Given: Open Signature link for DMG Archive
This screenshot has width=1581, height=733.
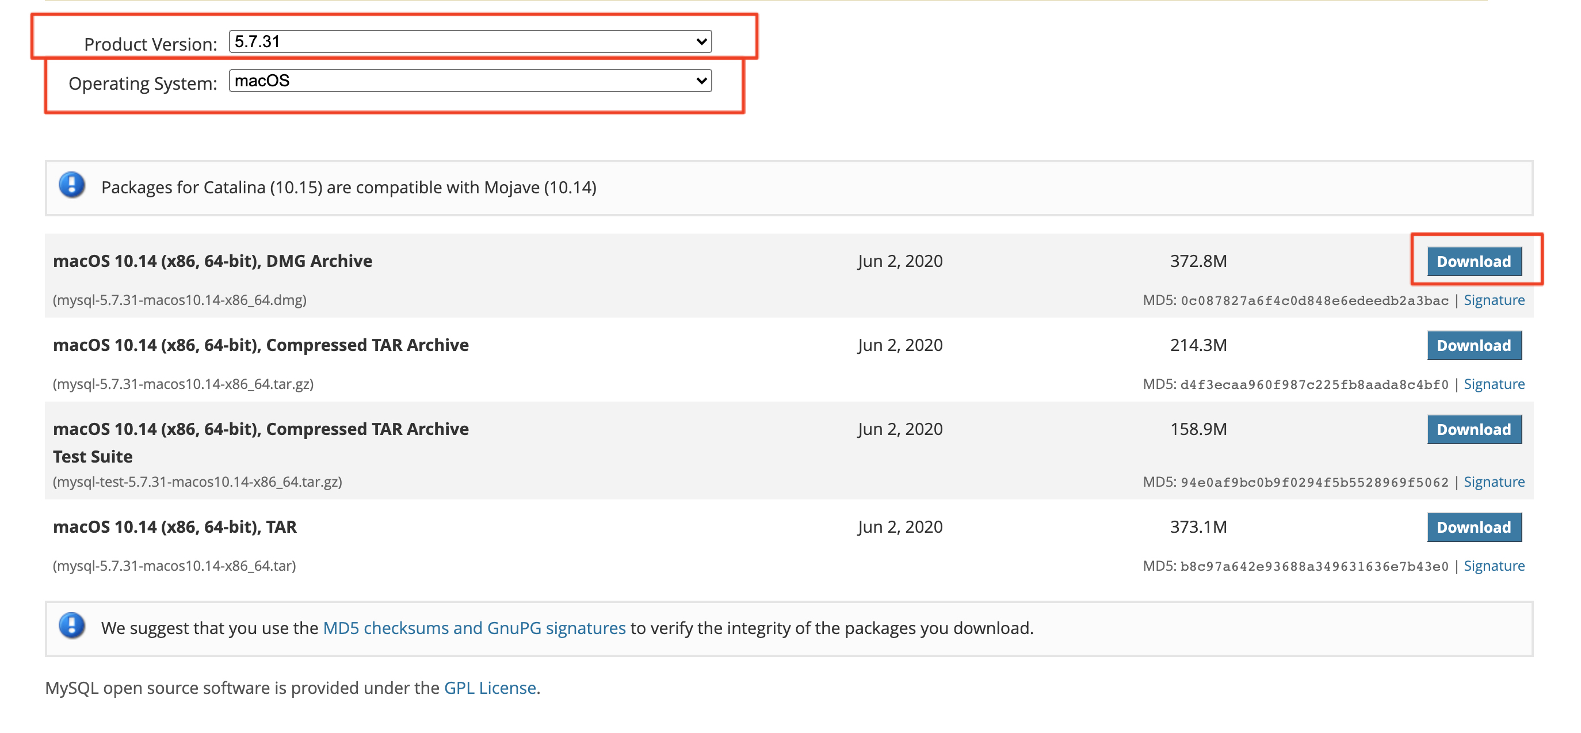Looking at the screenshot, I should (1494, 300).
